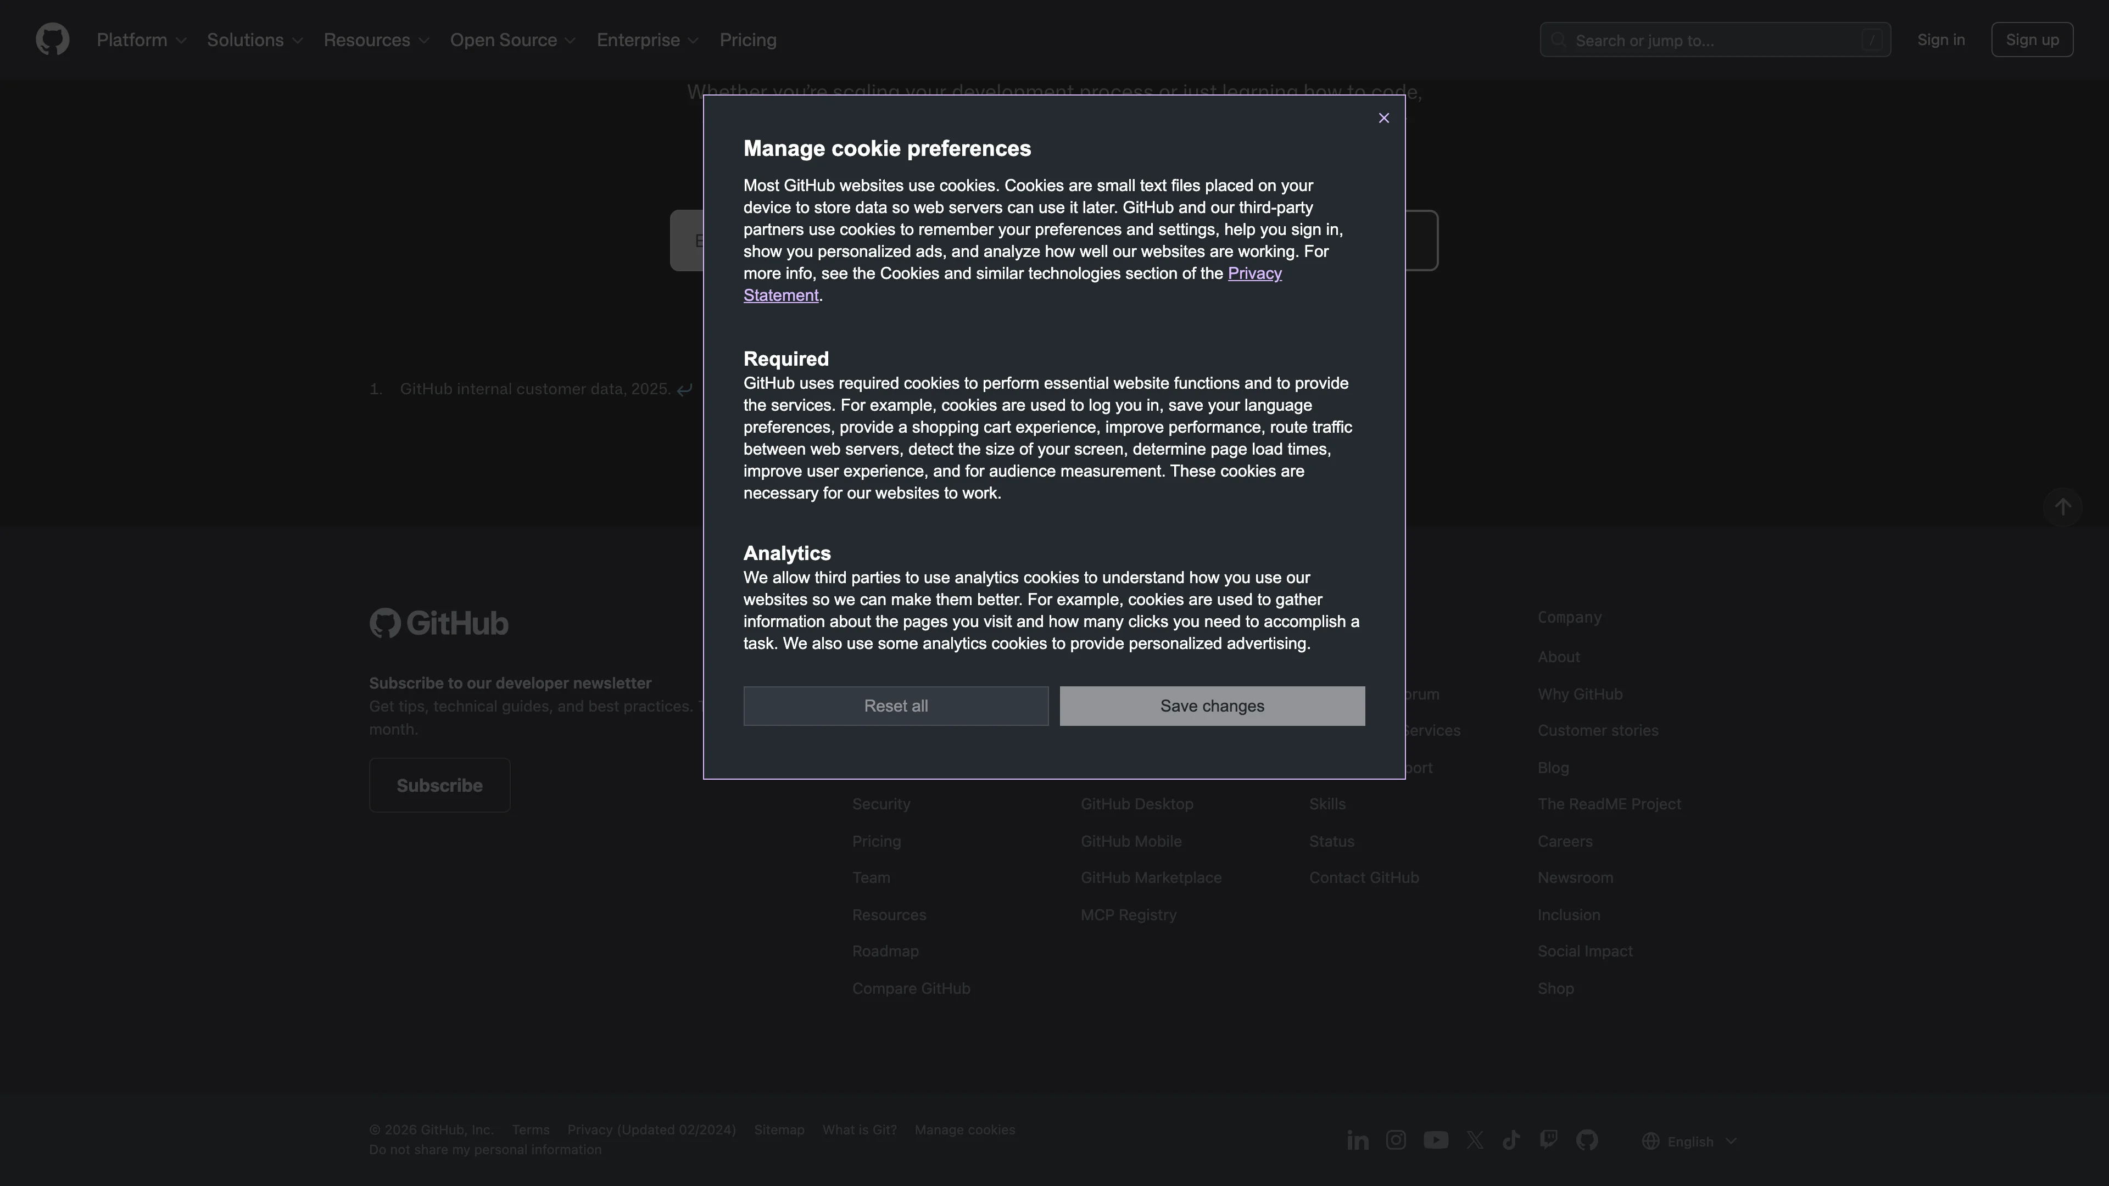Image resolution: width=2109 pixels, height=1186 pixels.
Task: Expand the Enterprise menu
Action: pyautogui.click(x=648, y=40)
